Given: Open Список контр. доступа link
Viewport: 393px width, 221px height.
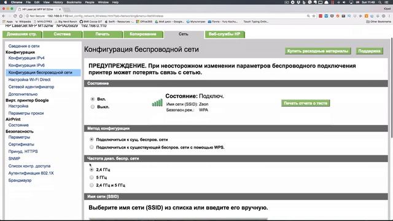Looking at the screenshot, I should pyautogui.click(x=29, y=166).
